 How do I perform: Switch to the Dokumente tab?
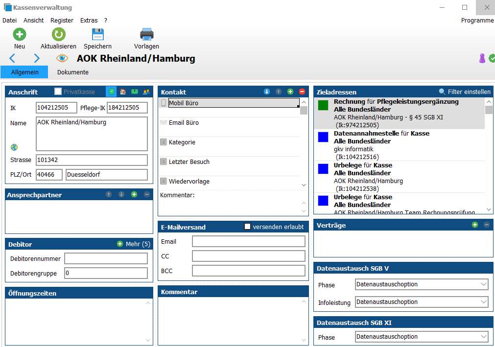(72, 72)
